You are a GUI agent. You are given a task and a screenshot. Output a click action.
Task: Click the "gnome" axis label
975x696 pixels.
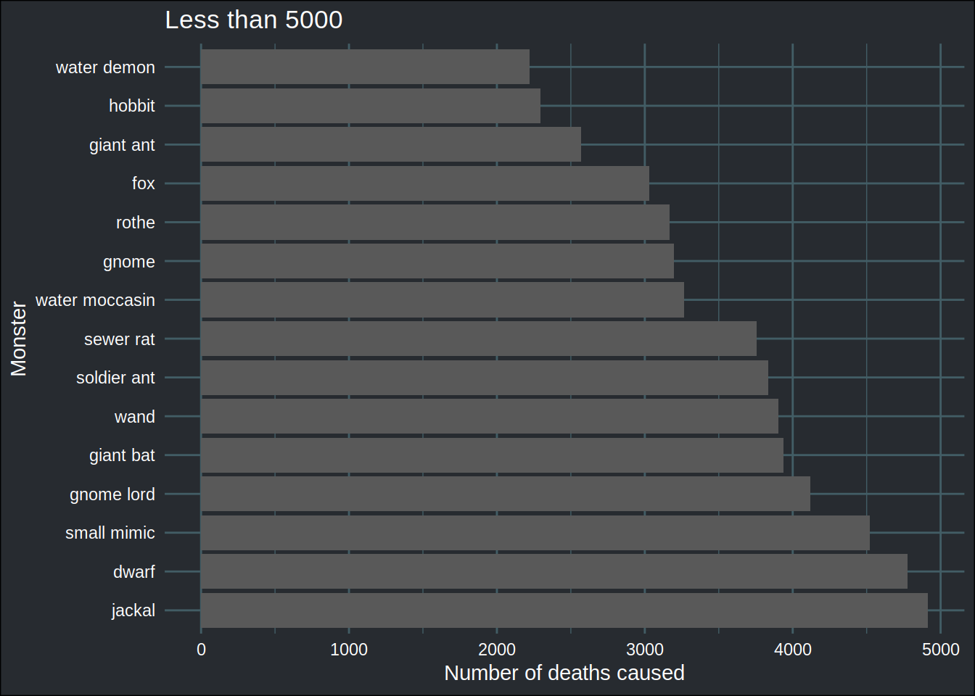tap(129, 262)
